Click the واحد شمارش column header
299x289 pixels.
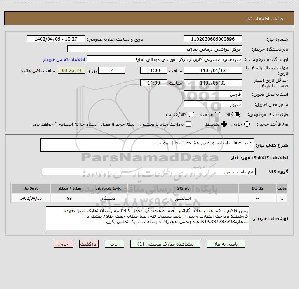click(x=108, y=188)
